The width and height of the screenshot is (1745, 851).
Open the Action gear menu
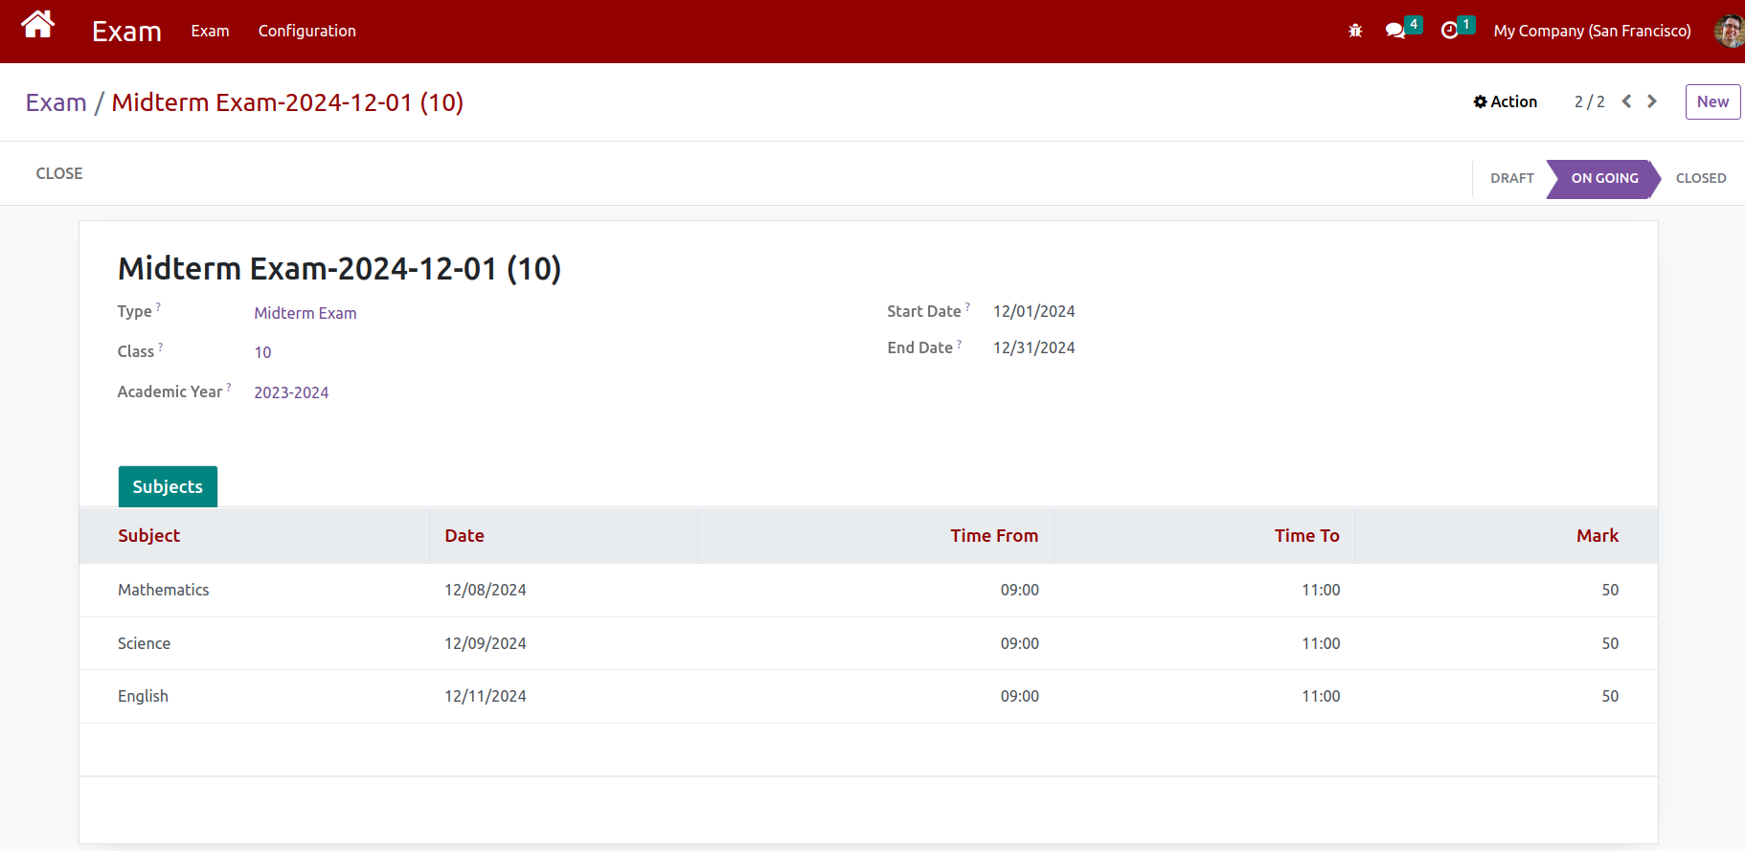click(1505, 101)
